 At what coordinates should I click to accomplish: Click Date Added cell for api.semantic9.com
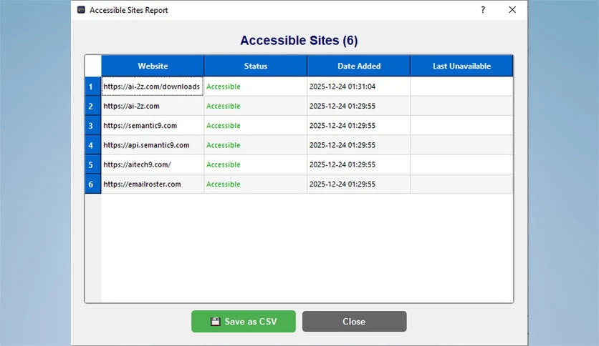(x=359, y=145)
